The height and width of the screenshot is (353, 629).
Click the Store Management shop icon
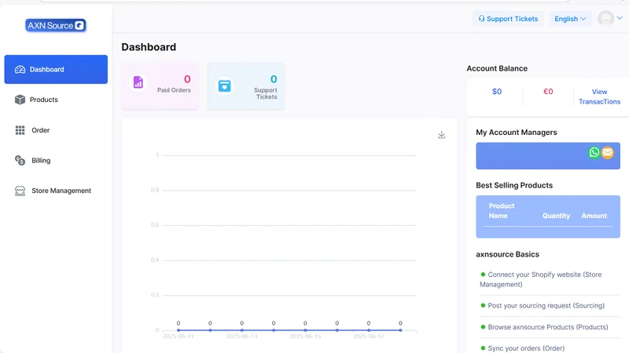20,191
